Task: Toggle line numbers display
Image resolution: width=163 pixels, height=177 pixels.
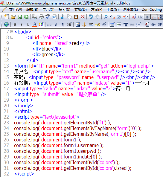Action: pos(160,17)
